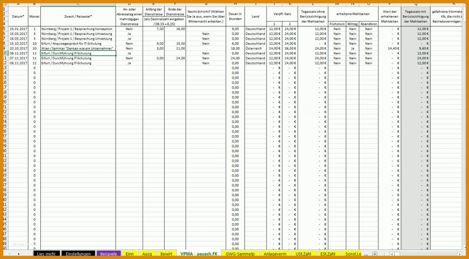469x259 pixels.
Task: Select the 'Ende der Dienstreise' header cell
Action: (175, 11)
